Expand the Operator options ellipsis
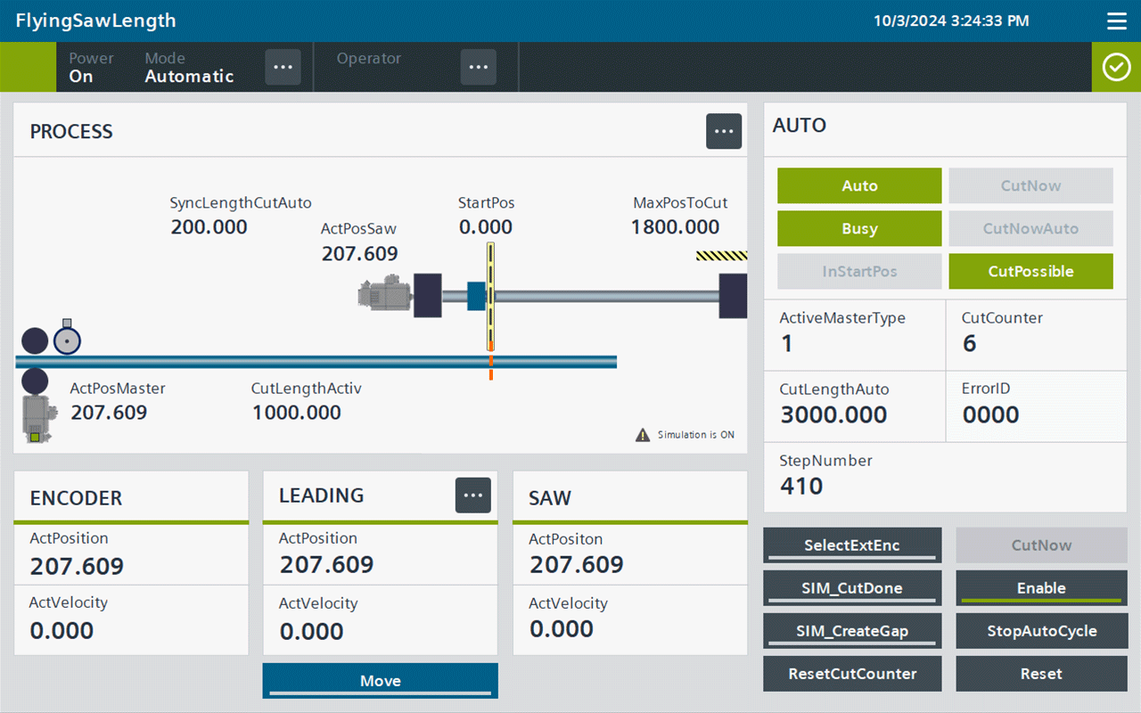This screenshot has height=713, width=1141. pos(478,67)
